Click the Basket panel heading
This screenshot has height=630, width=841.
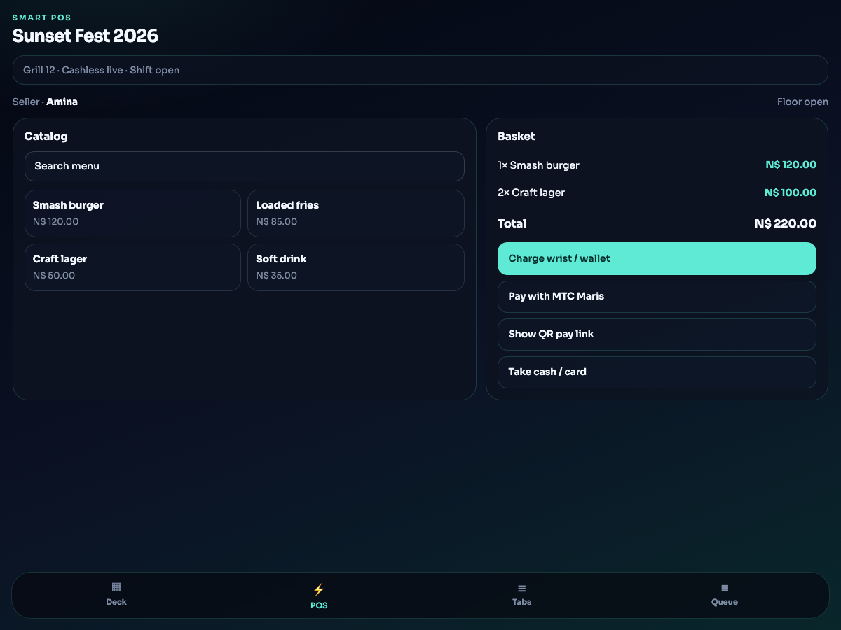tap(517, 136)
